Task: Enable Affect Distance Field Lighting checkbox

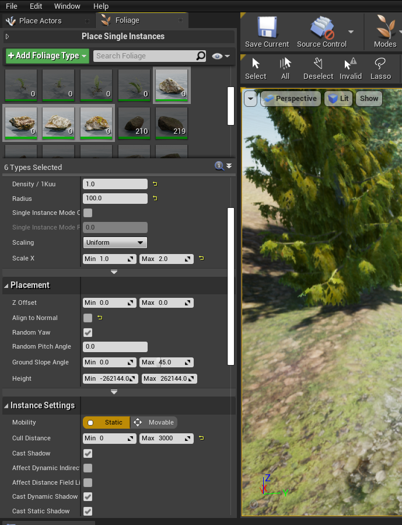Action: coord(88,482)
